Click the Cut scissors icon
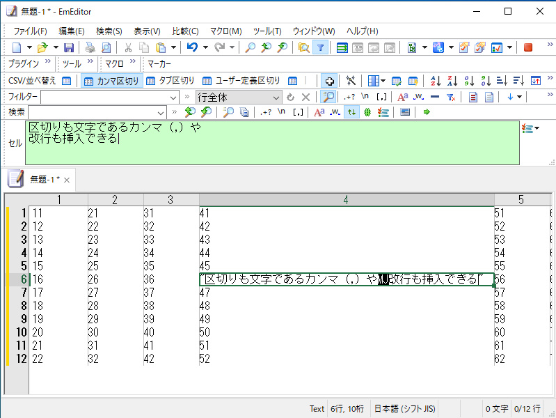 (128, 47)
